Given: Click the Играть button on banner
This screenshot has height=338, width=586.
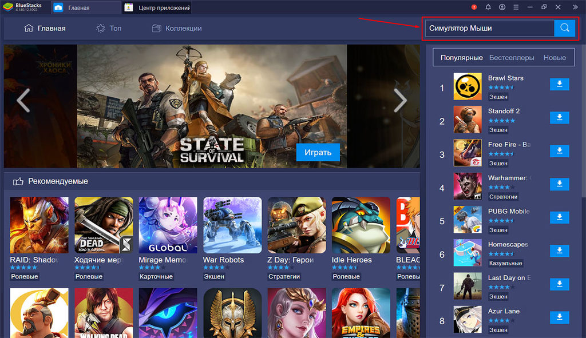Looking at the screenshot, I should coord(318,152).
